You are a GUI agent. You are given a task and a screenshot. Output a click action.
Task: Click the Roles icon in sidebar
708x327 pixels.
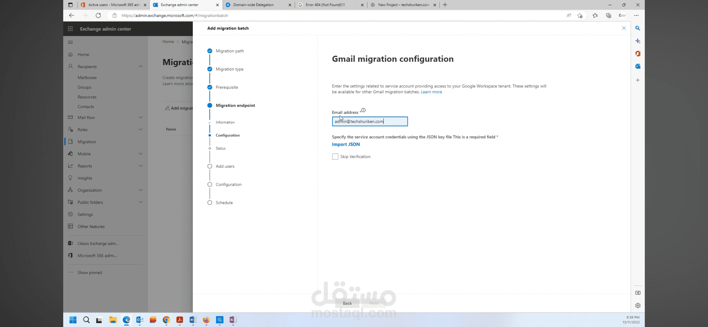(70, 129)
